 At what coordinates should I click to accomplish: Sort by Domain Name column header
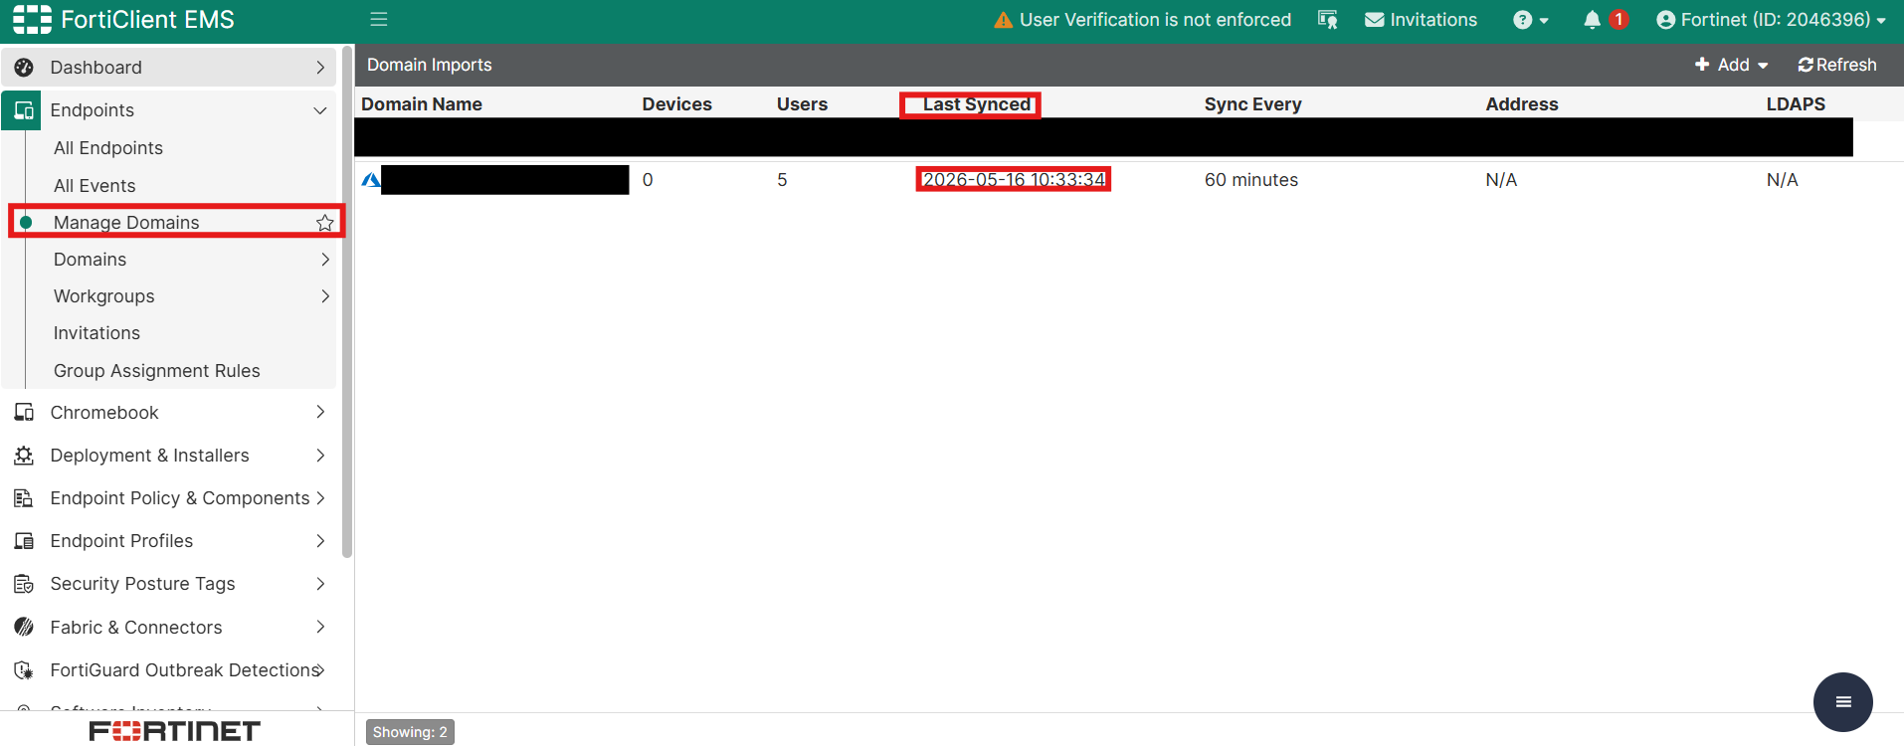coord(422,104)
